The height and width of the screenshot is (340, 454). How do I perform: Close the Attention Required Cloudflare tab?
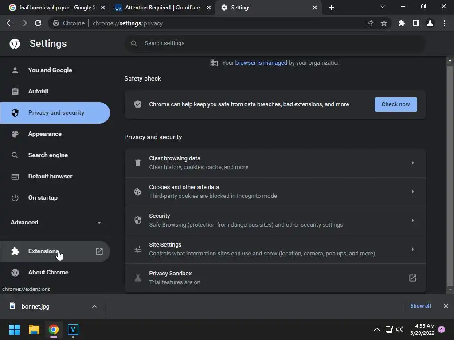209,8
